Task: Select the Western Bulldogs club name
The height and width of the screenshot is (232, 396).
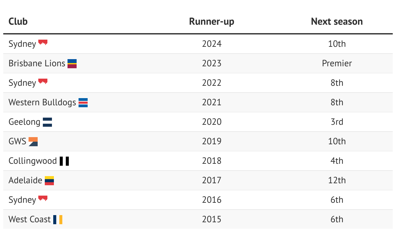Action: tap(42, 102)
